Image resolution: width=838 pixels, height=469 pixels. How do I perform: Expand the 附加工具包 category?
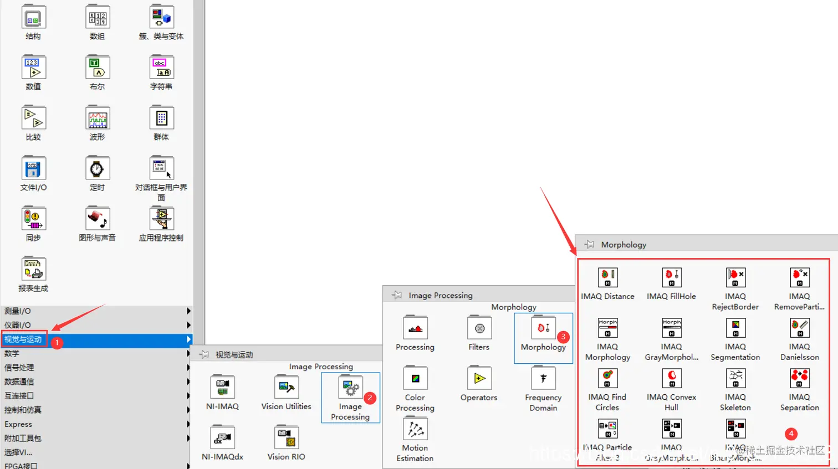96,438
